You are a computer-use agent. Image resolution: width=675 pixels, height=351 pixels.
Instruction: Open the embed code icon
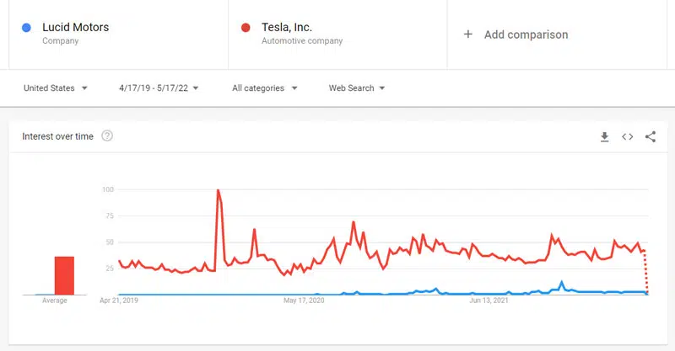pos(627,137)
